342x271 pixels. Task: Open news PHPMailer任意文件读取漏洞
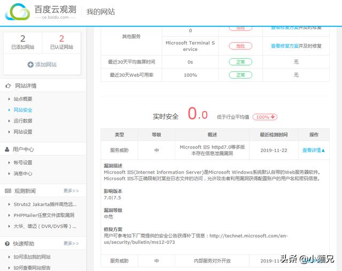point(44,215)
